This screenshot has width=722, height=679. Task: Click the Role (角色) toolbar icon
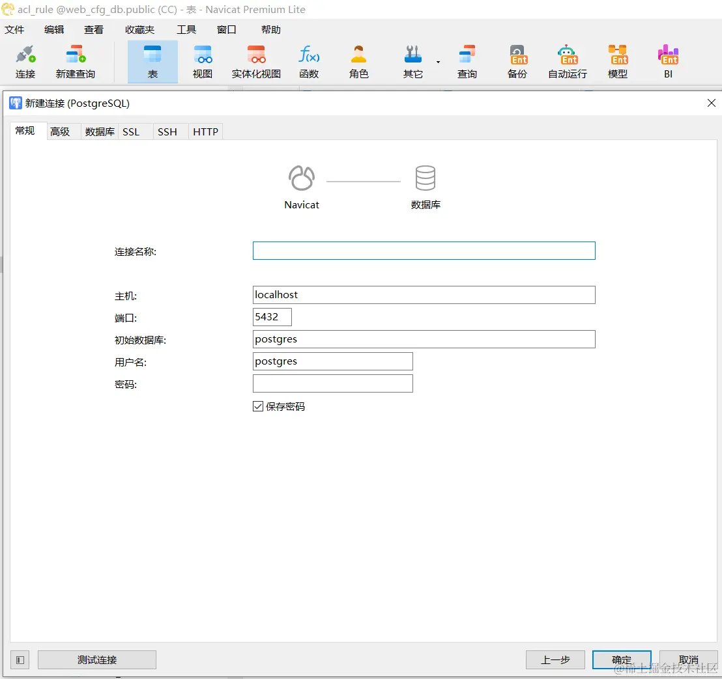tap(358, 62)
